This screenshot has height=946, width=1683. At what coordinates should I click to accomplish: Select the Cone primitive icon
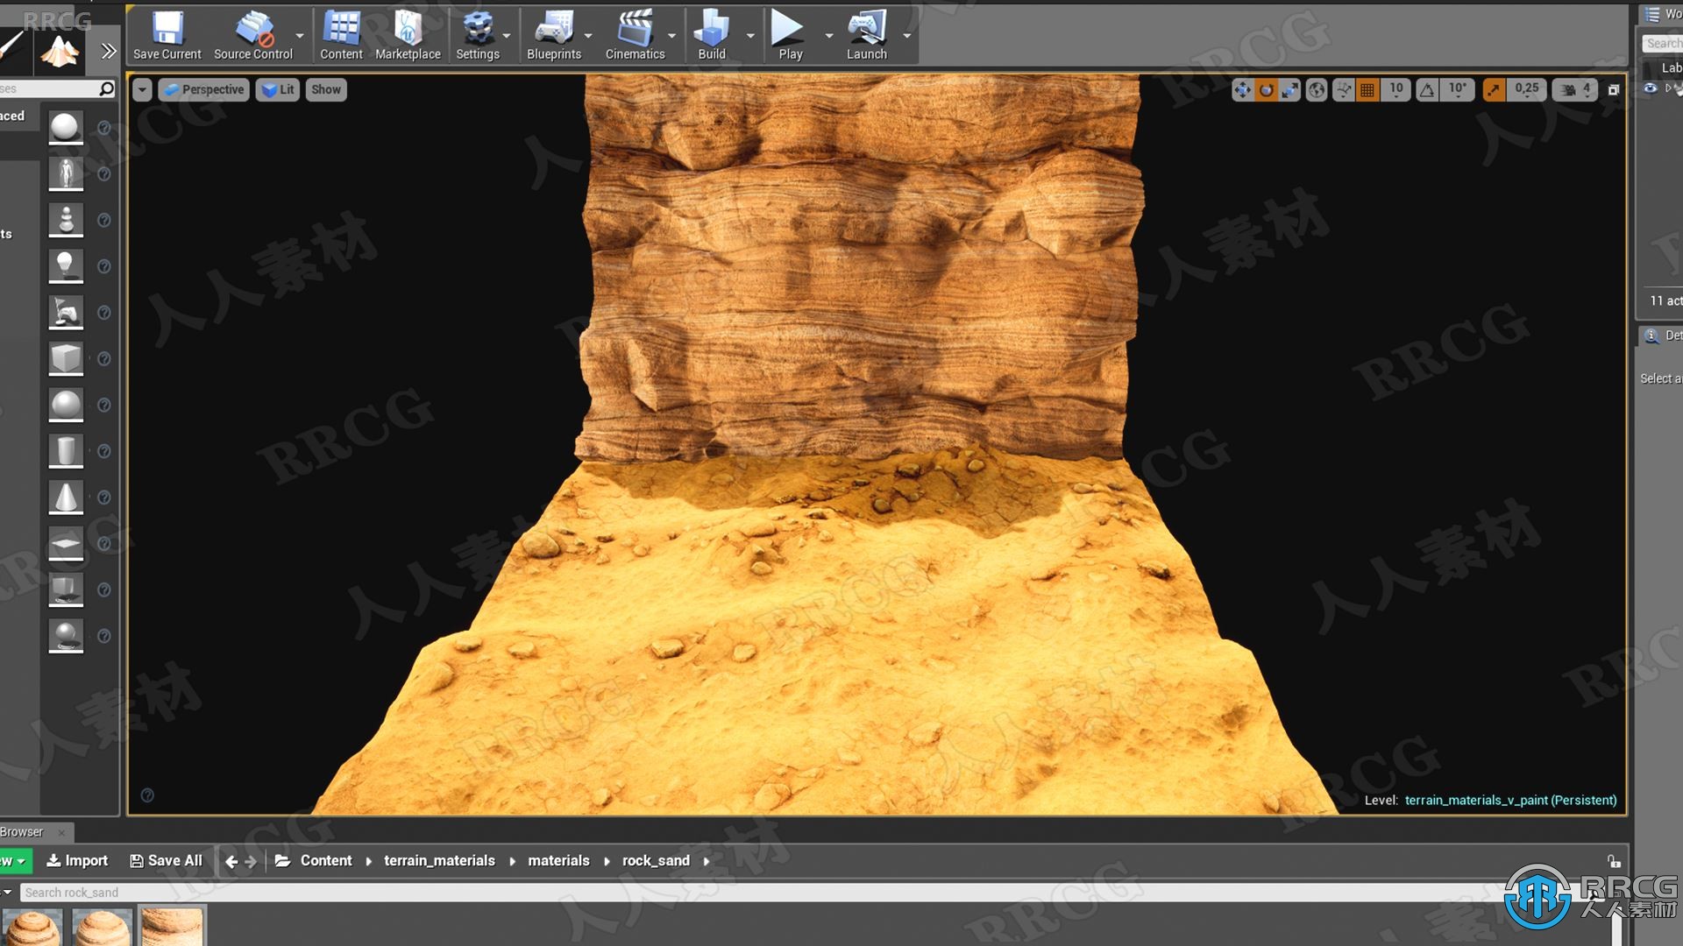[x=66, y=498]
